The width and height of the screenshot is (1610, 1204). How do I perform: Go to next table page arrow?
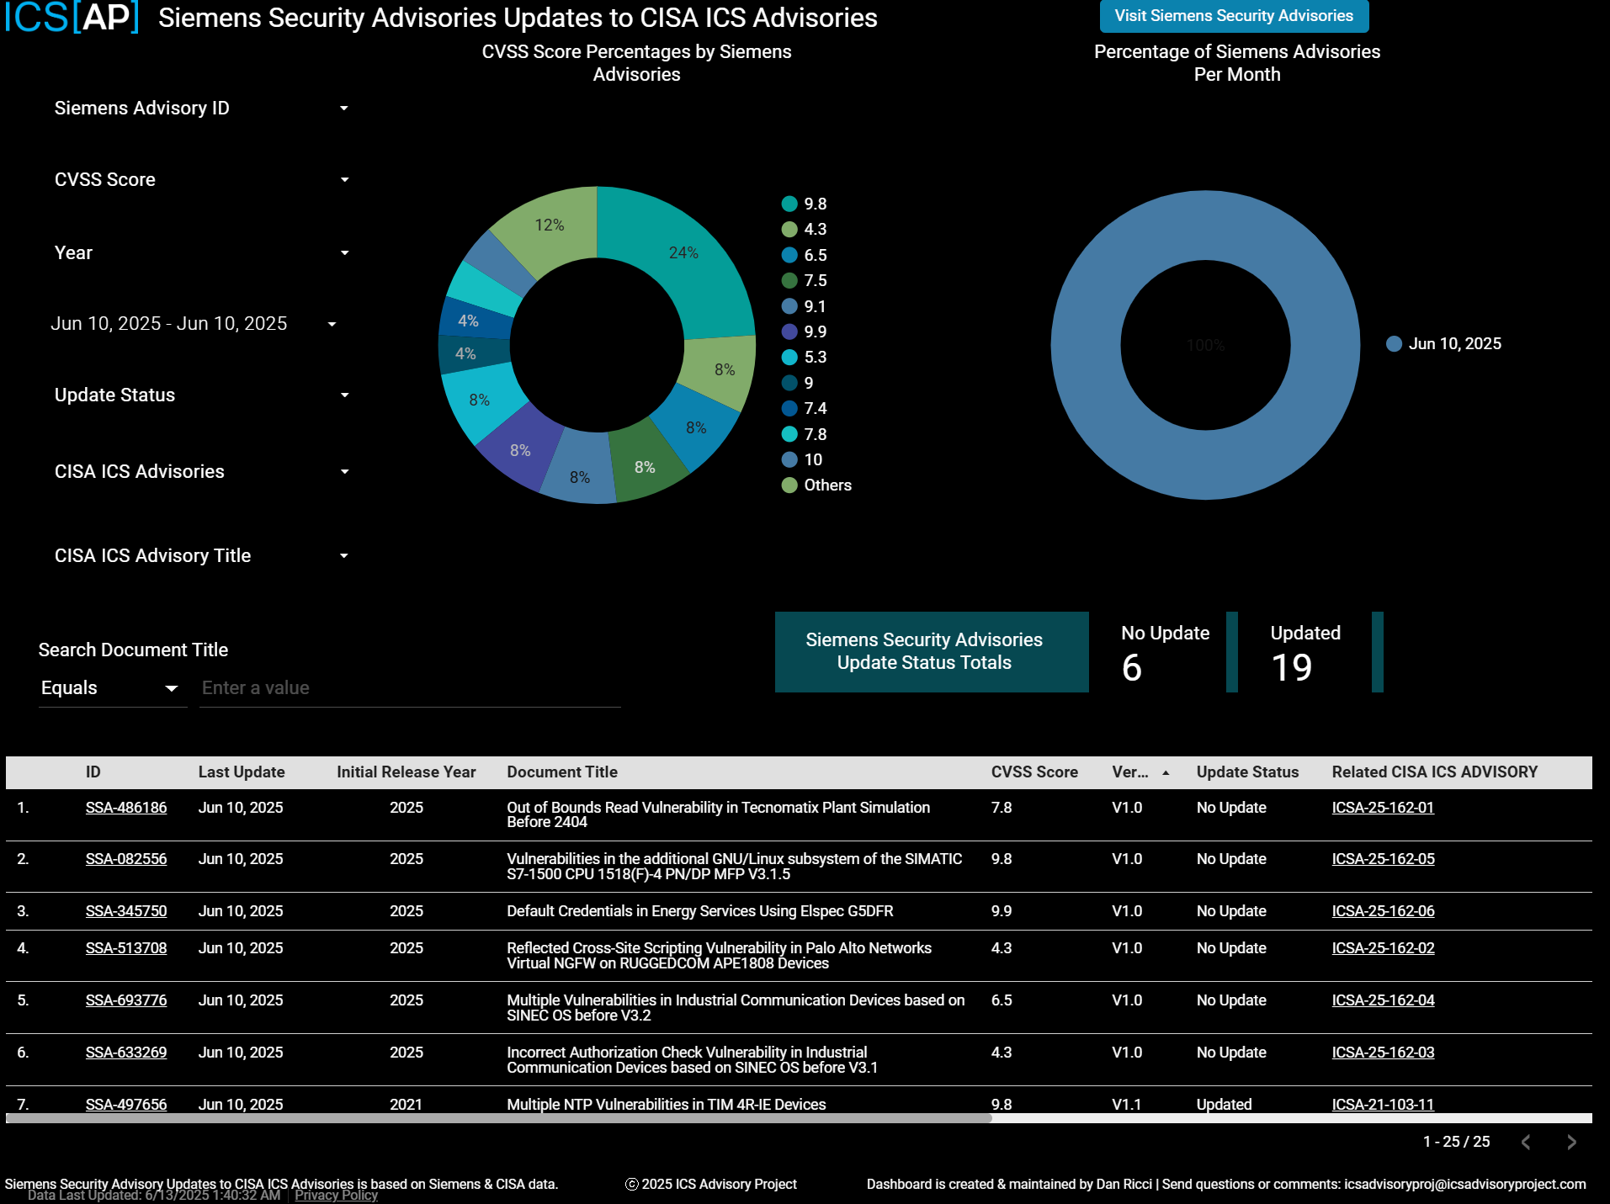coord(1571,1142)
